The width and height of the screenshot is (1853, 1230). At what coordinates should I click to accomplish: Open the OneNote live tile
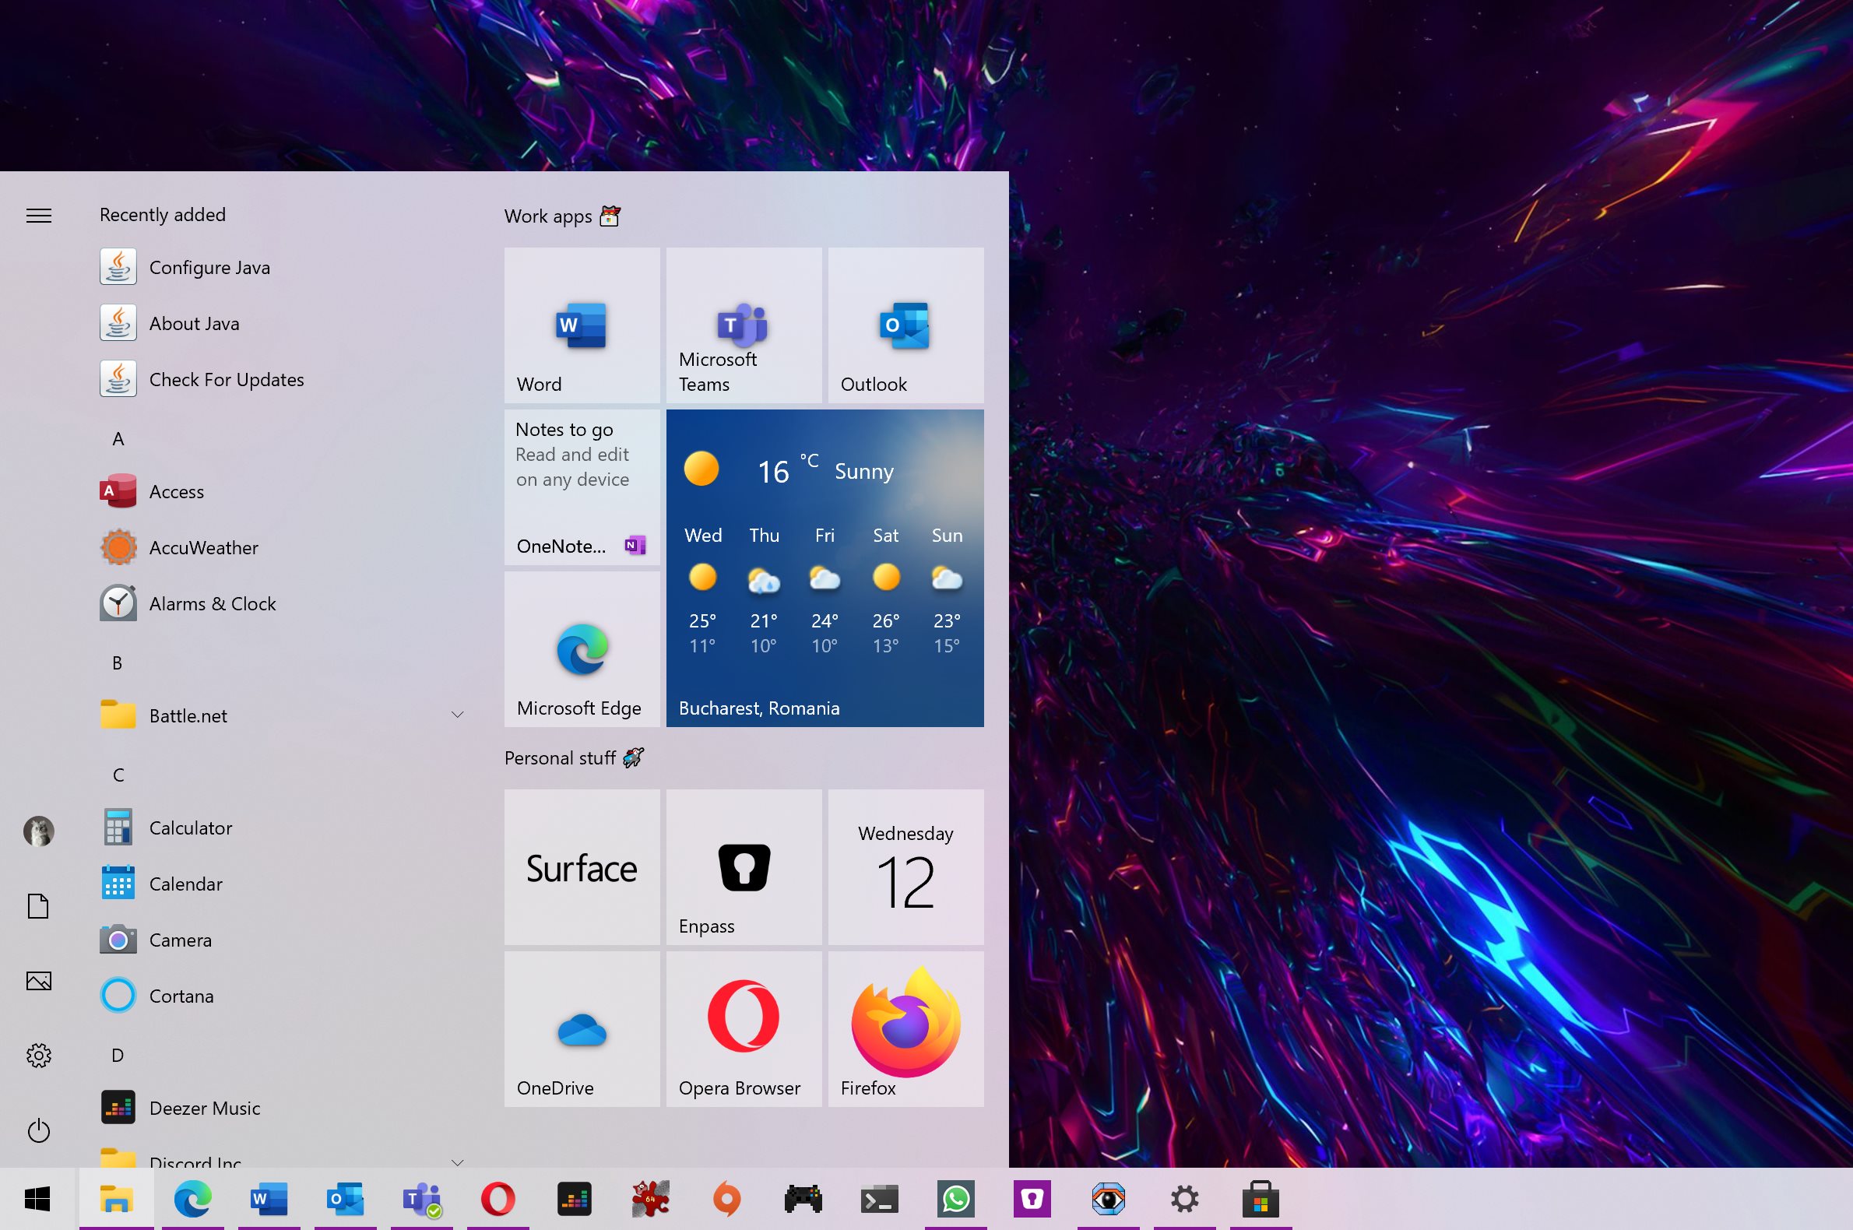click(582, 487)
